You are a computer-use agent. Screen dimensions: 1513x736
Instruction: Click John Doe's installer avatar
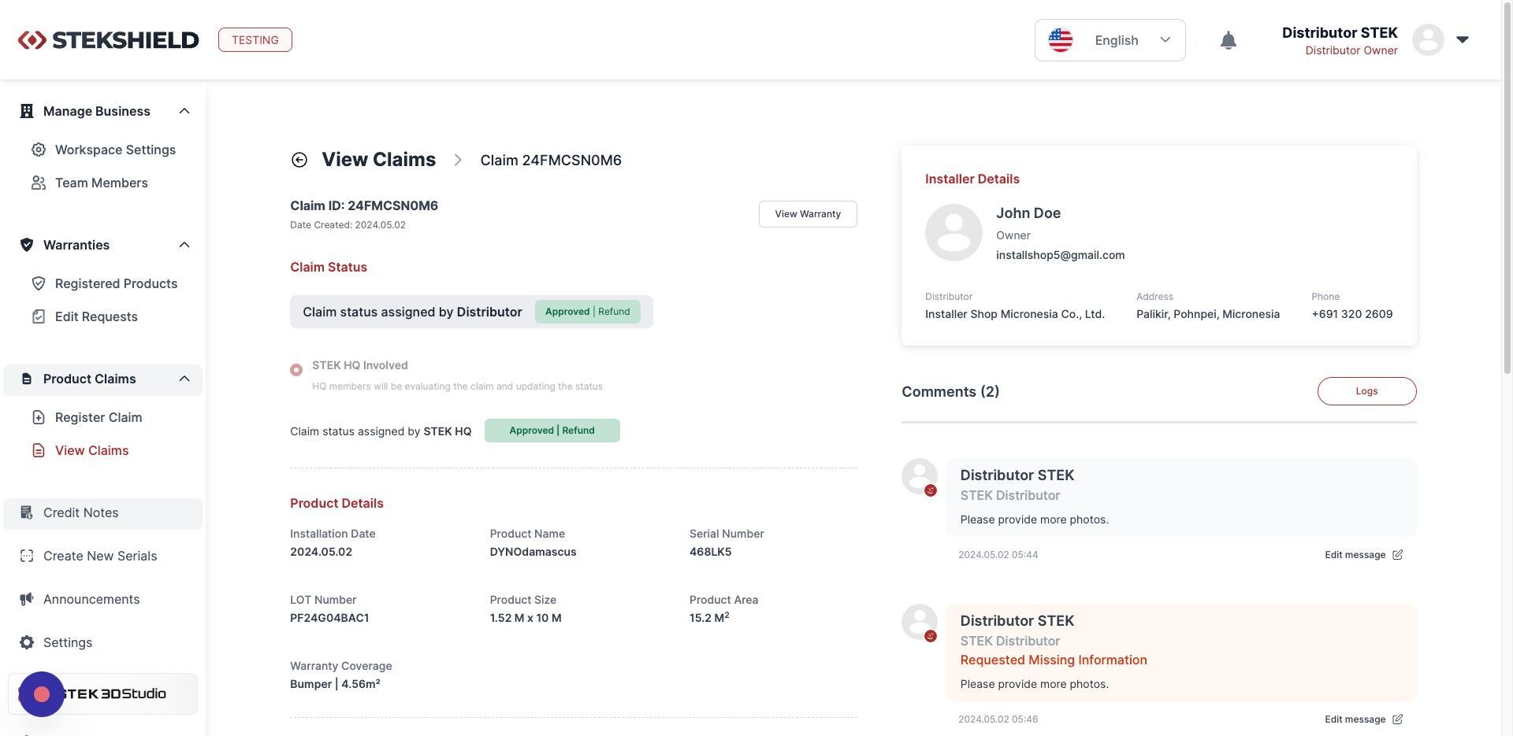coord(954,233)
